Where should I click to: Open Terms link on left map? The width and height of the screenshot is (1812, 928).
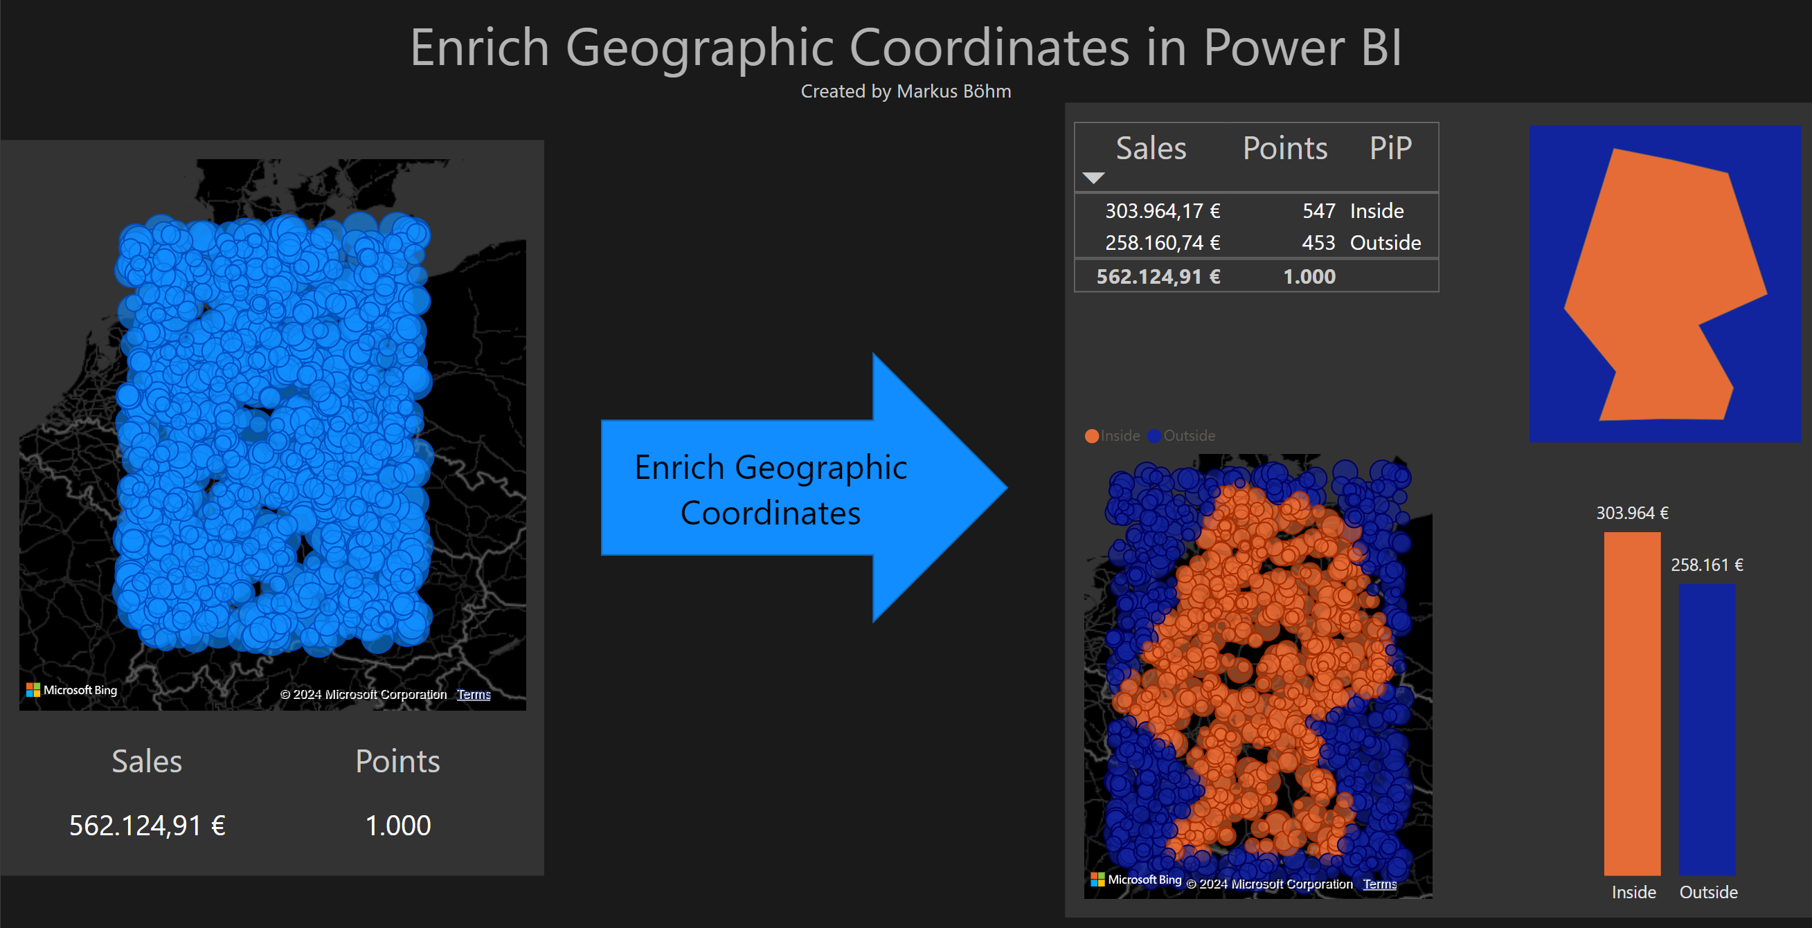[474, 695]
